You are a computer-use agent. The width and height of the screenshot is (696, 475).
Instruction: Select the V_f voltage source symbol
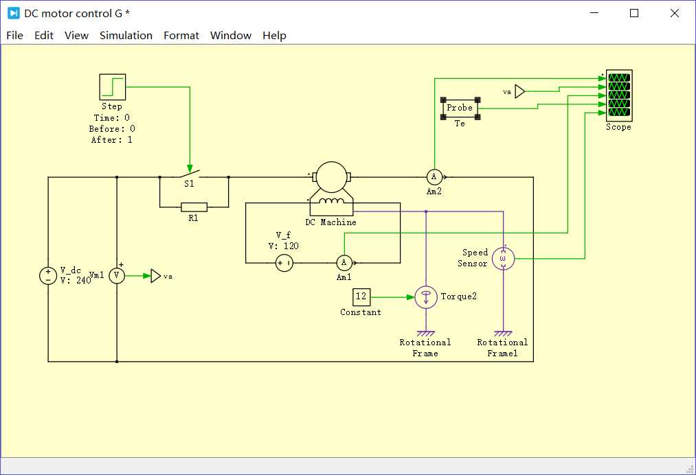284,263
